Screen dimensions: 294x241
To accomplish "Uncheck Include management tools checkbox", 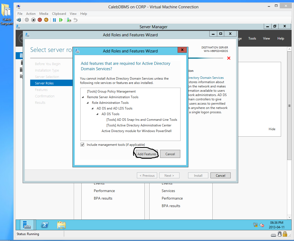I will pyautogui.click(x=82, y=145).
